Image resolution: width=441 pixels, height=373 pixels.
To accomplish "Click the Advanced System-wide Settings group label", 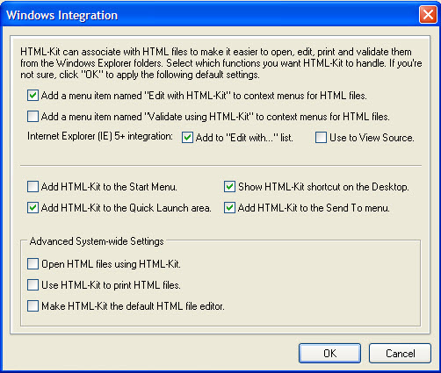I will [x=97, y=241].
